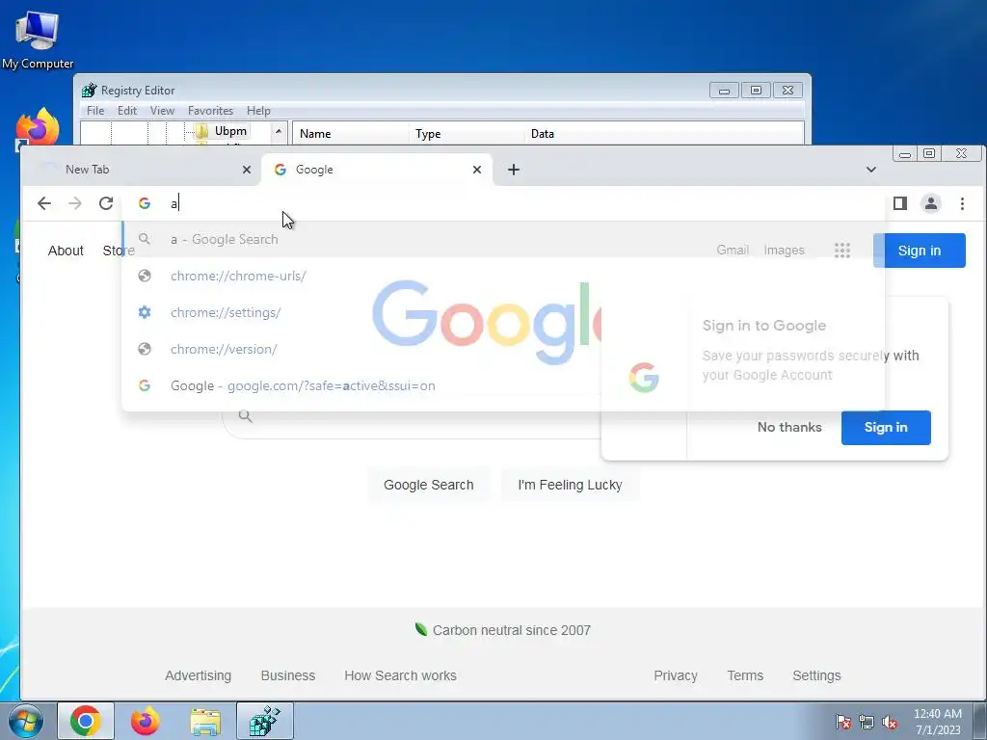Viewport: 987px width, 740px height.
Task: Click the magnifier icon in Google search box
Action: [246, 416]
